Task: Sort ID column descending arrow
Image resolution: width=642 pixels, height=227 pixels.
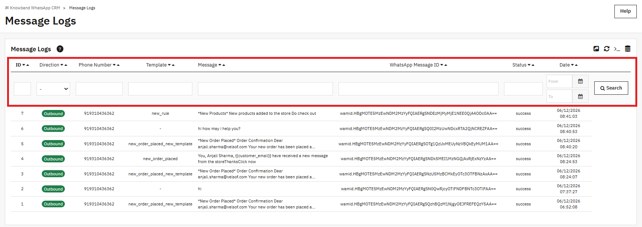Action: point(23,65)
